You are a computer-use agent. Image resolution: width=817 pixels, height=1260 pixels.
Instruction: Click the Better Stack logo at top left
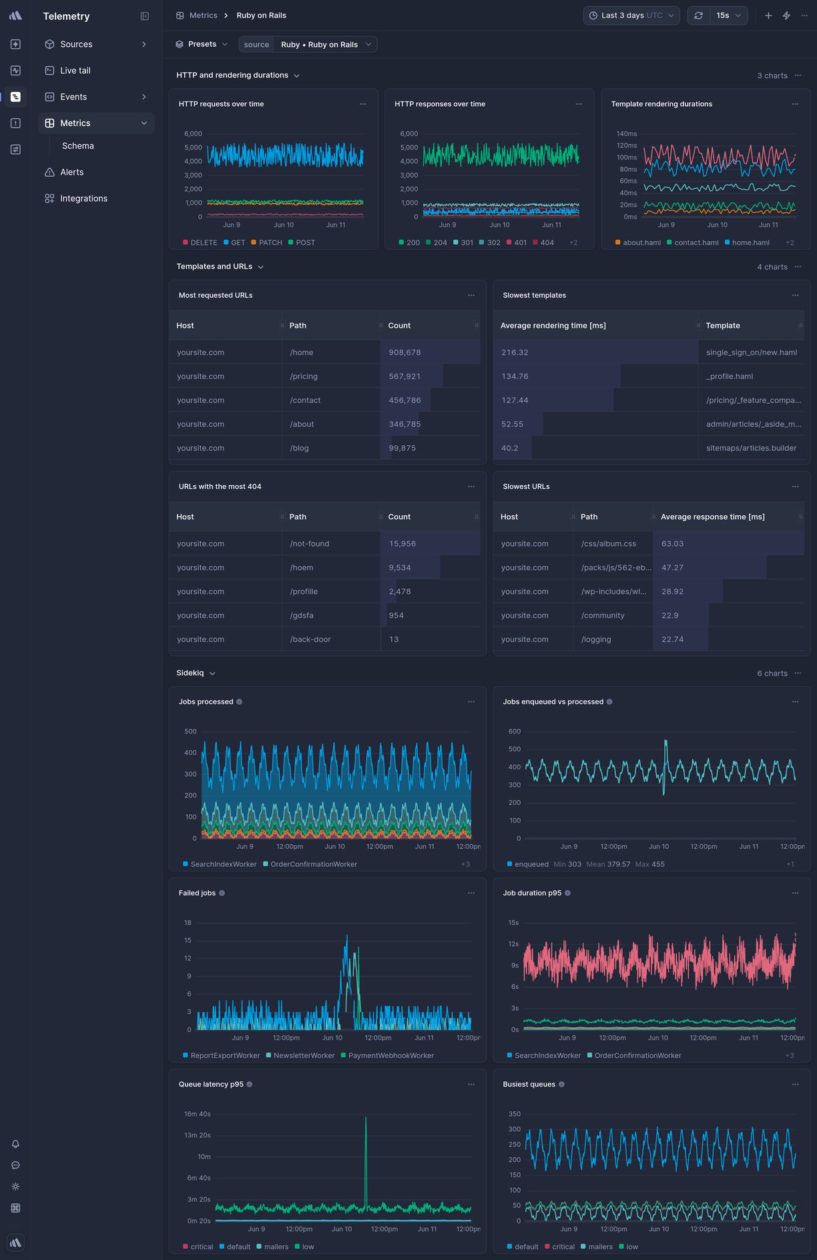tap(15, 15)
